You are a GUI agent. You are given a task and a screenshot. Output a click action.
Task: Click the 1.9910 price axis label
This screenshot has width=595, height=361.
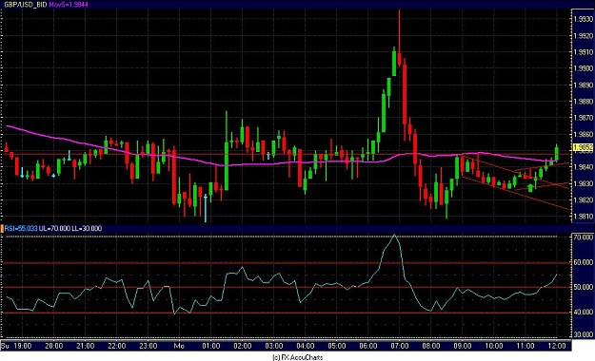pos(584,52)
